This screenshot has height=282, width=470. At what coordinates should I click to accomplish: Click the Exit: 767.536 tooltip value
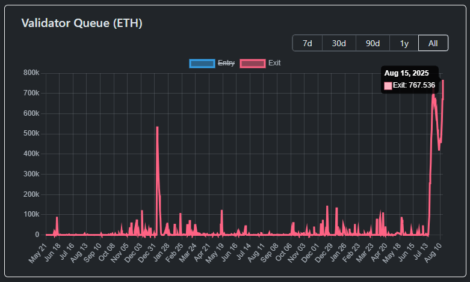tap(414, 85)
